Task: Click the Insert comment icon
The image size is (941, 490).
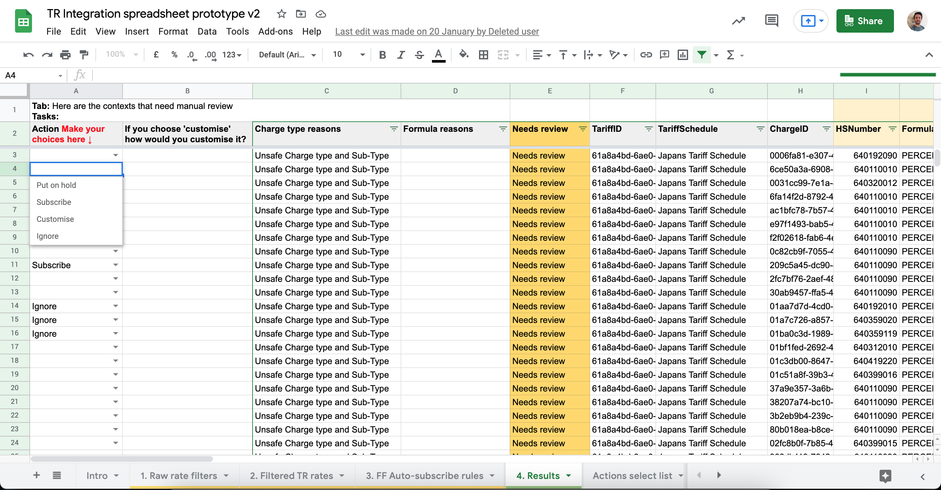Action: pos(664,55)
